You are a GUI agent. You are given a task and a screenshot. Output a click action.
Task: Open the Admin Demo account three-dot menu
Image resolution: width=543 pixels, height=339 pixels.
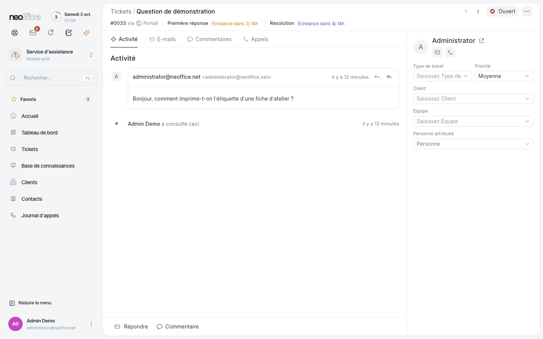[x=91, y=324]
